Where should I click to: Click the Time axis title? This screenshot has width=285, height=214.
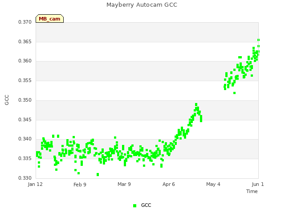pyautogui.click(x=252, y=191)
